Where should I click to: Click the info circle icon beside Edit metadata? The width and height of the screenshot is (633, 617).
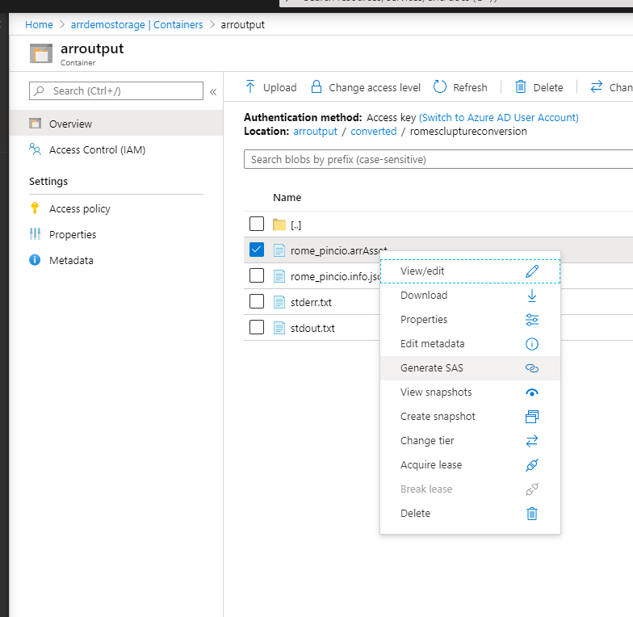point(532,344)
